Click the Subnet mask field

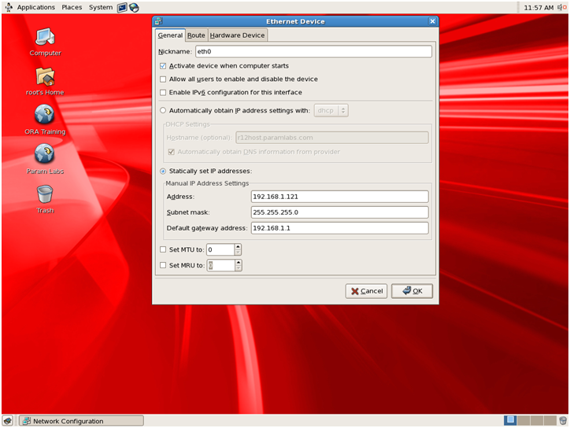pyautogui.click(x=339, y=212)
